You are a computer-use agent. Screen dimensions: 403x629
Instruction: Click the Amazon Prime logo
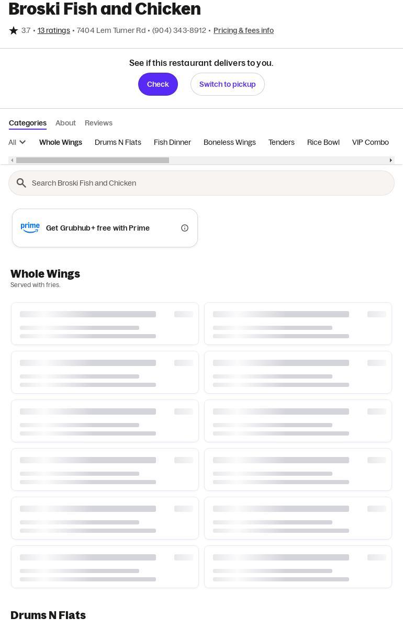(30, 227)
